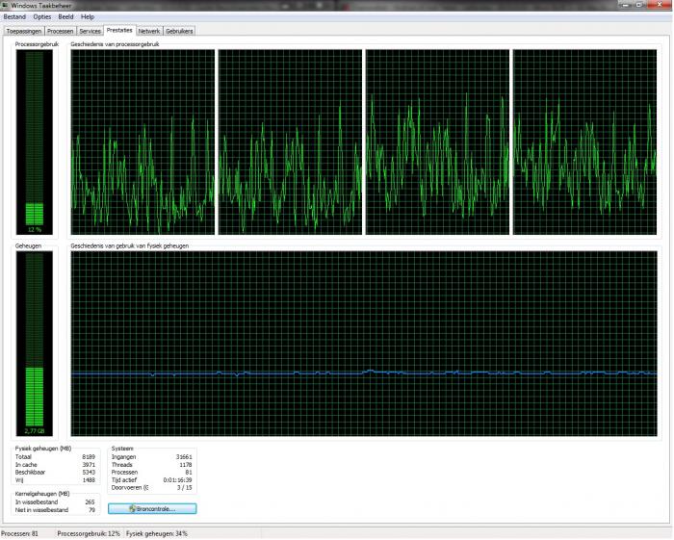Switch to the Processen tab
This screenshot has width=674, height=540.
click(60, 31)
